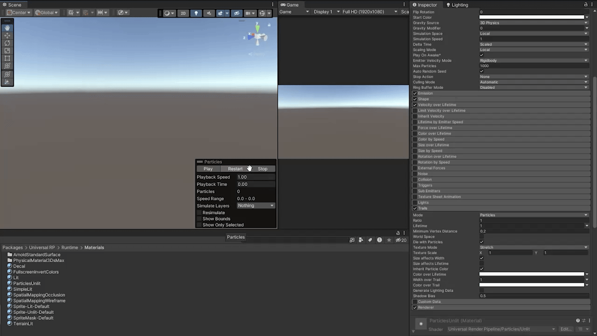
Task: Enable the Resimulate checkbox
Action: point(199,213)
